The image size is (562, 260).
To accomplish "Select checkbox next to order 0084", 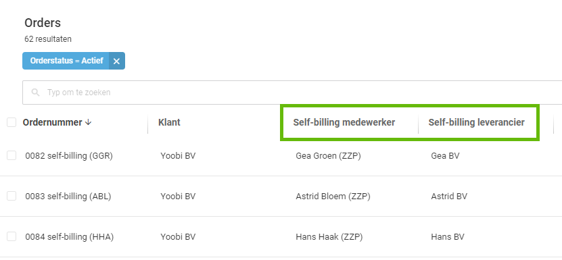I will (11, 236).
